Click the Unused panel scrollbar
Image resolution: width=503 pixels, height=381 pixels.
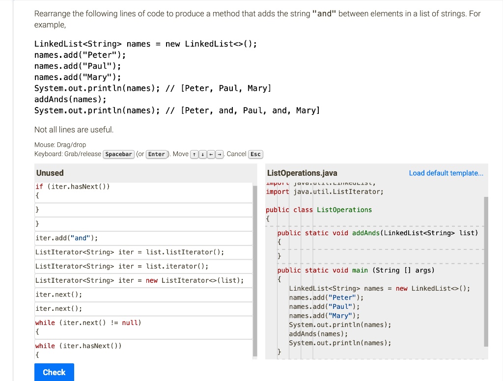(x=255, y=270)
